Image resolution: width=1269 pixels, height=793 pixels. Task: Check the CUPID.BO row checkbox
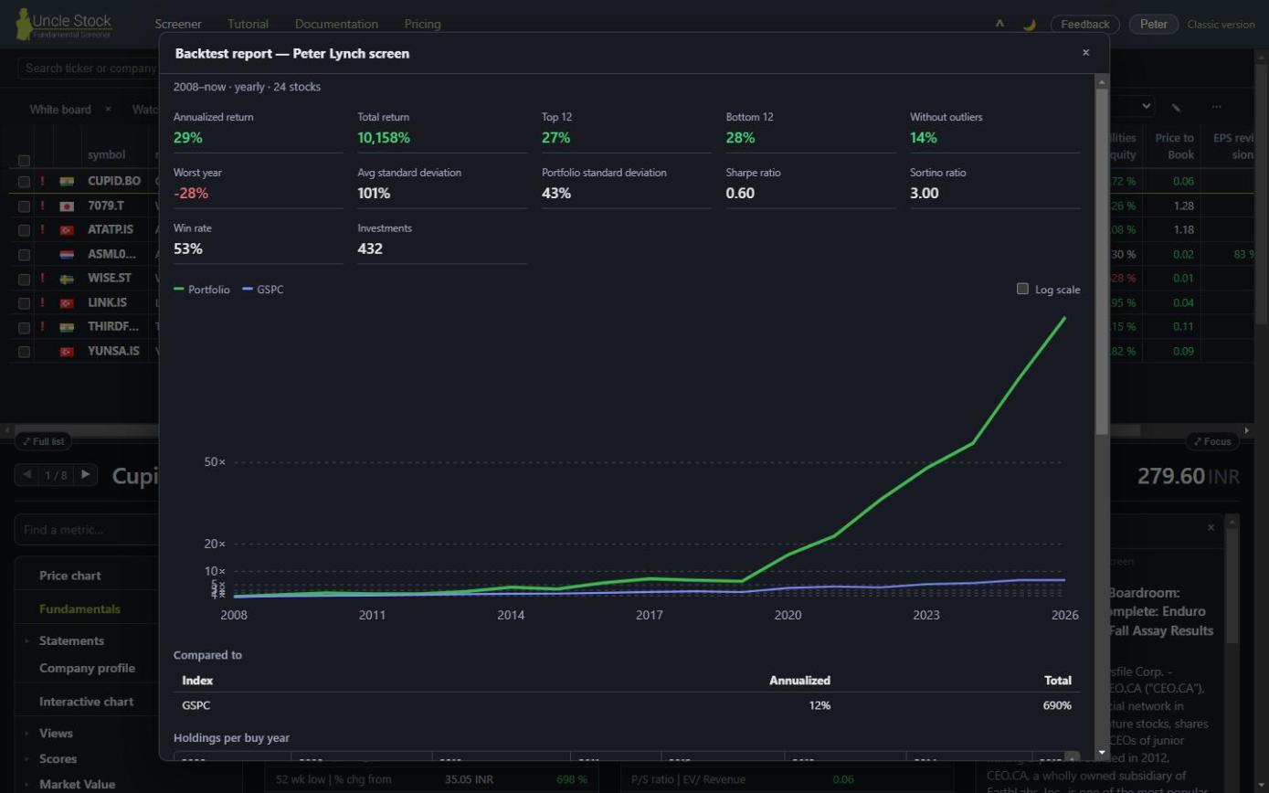(x=24, y=181)
